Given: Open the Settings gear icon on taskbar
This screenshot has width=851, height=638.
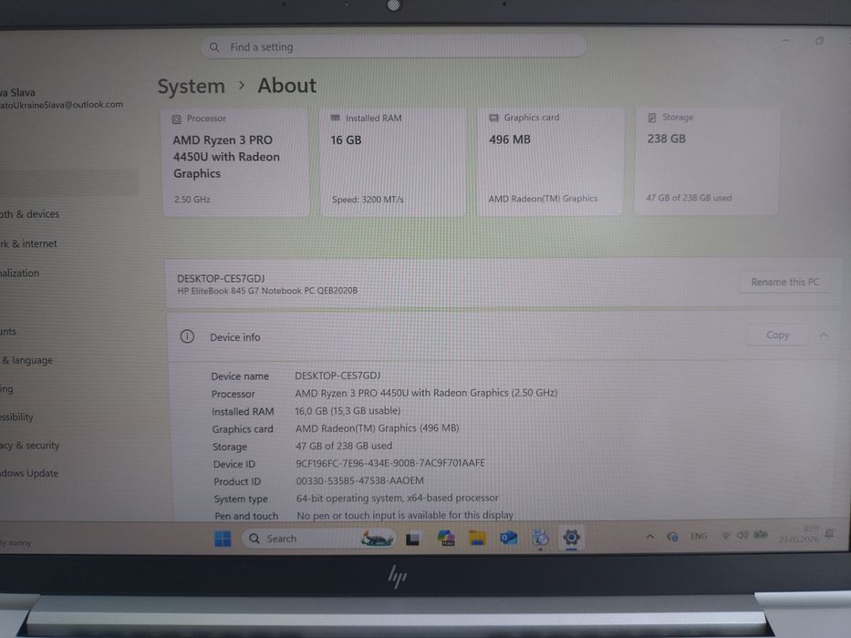Looking at the screenshot, I should click(x=571, y=538).
